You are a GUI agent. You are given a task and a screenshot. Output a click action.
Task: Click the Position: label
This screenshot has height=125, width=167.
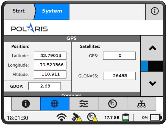click(20, 47)
